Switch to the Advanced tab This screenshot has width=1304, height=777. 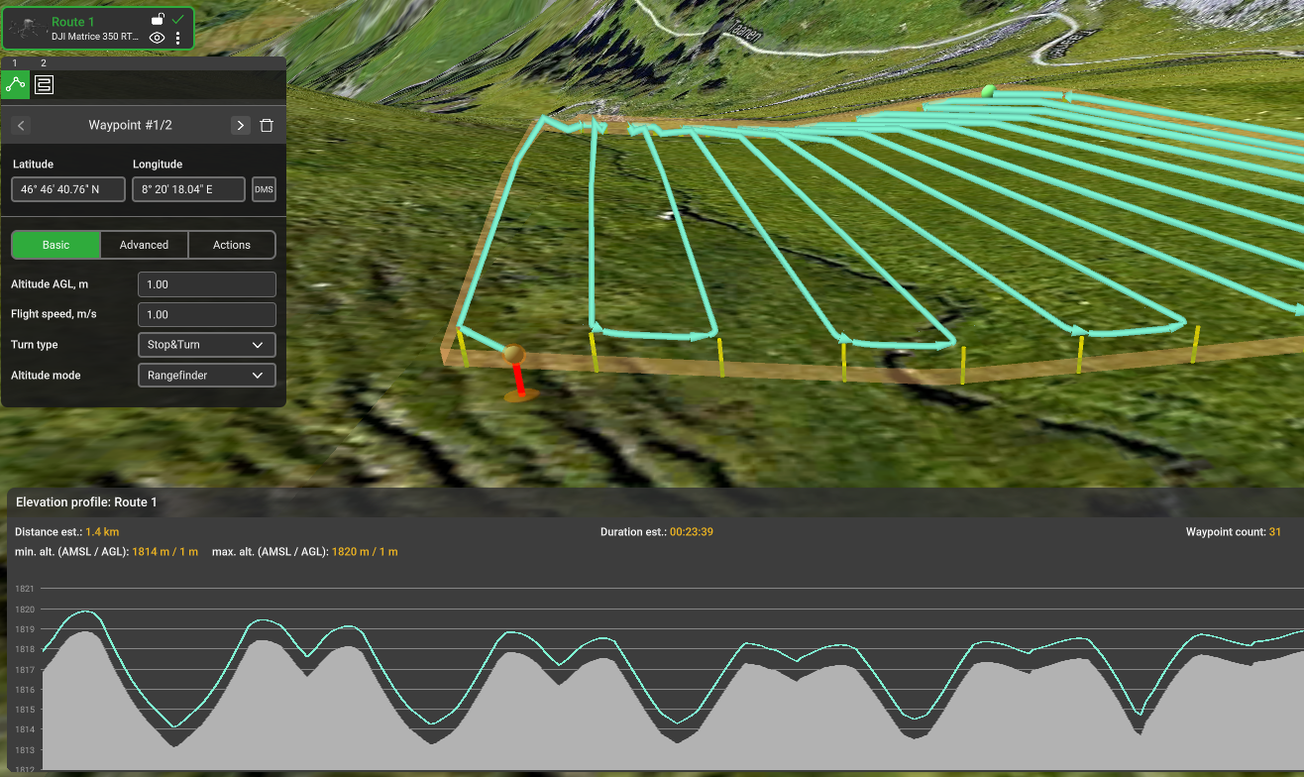tap(144, 245)
